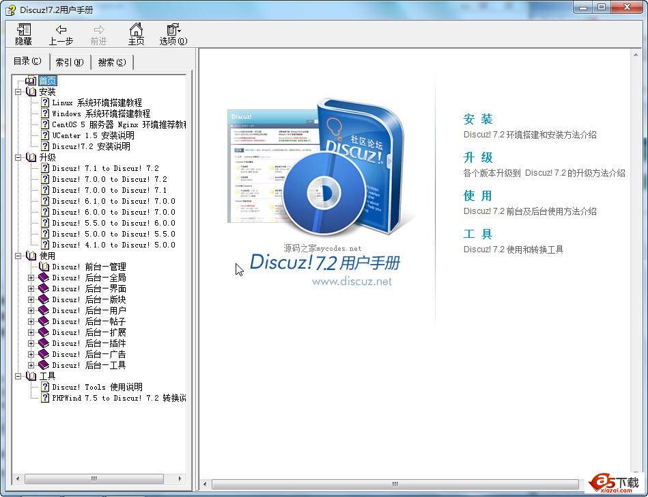Select Discuz! 7.1 to Discuz! 7.2 topic
The image size is (648, 497).
point(105,168)
